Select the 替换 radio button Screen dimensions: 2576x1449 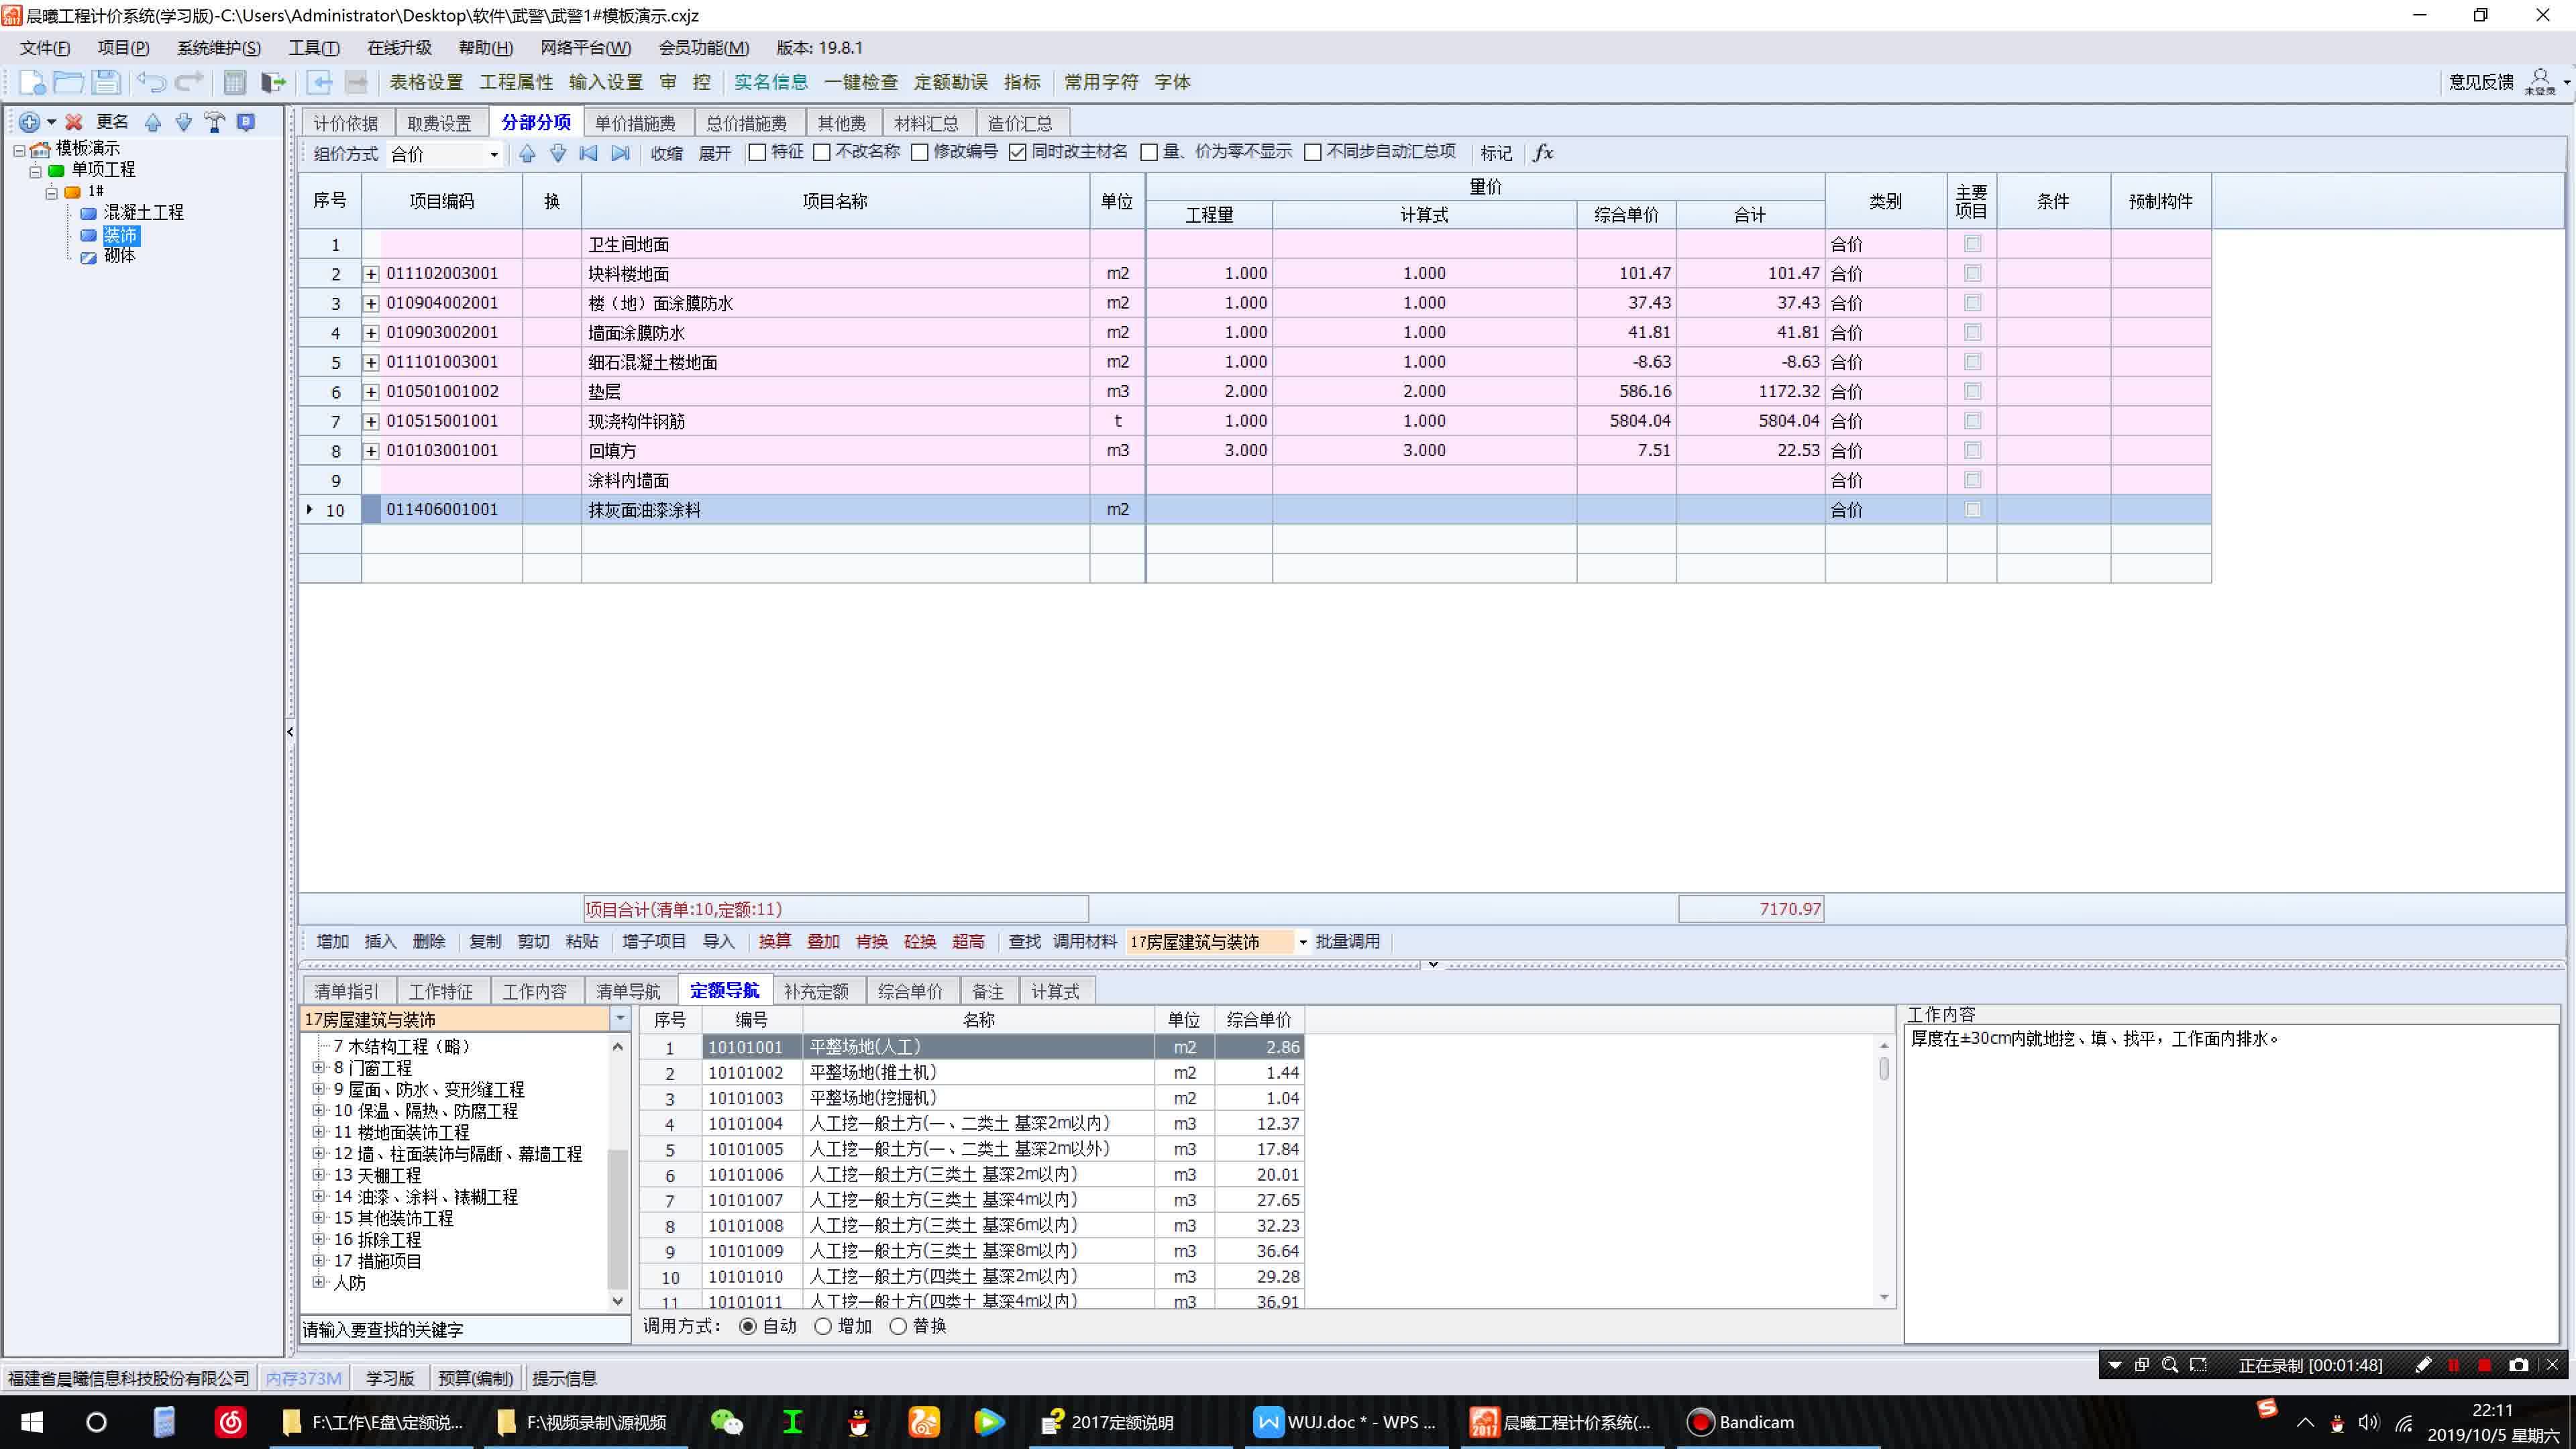[x=898, y=1326]
